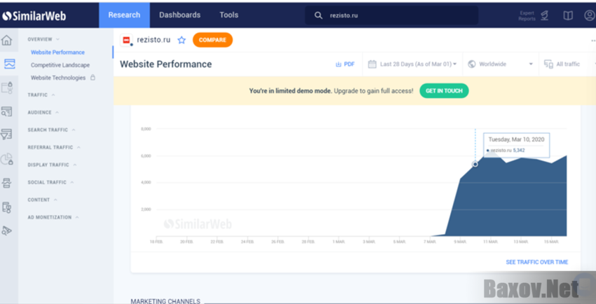Expand the Display Traffic section
This screenshot has height=304, width=596.
tap(52, 165)
